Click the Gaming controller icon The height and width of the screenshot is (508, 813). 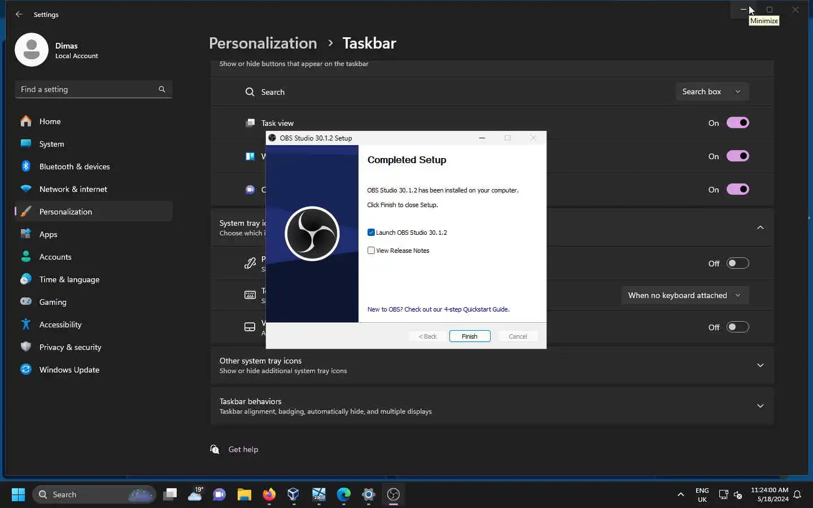pos(26,302)
